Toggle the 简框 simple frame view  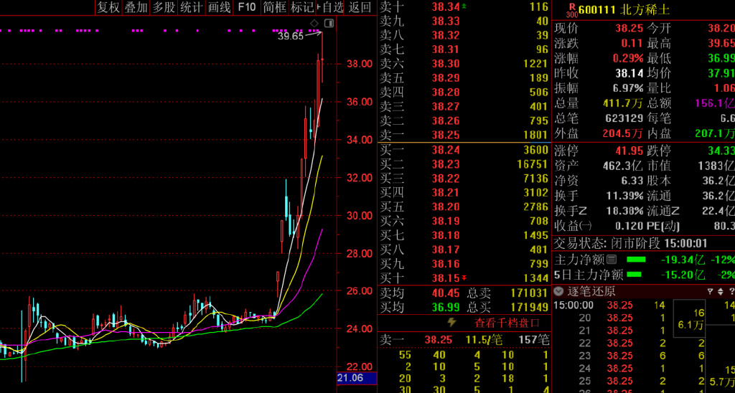pyautogui.click(x=274, y=7)
